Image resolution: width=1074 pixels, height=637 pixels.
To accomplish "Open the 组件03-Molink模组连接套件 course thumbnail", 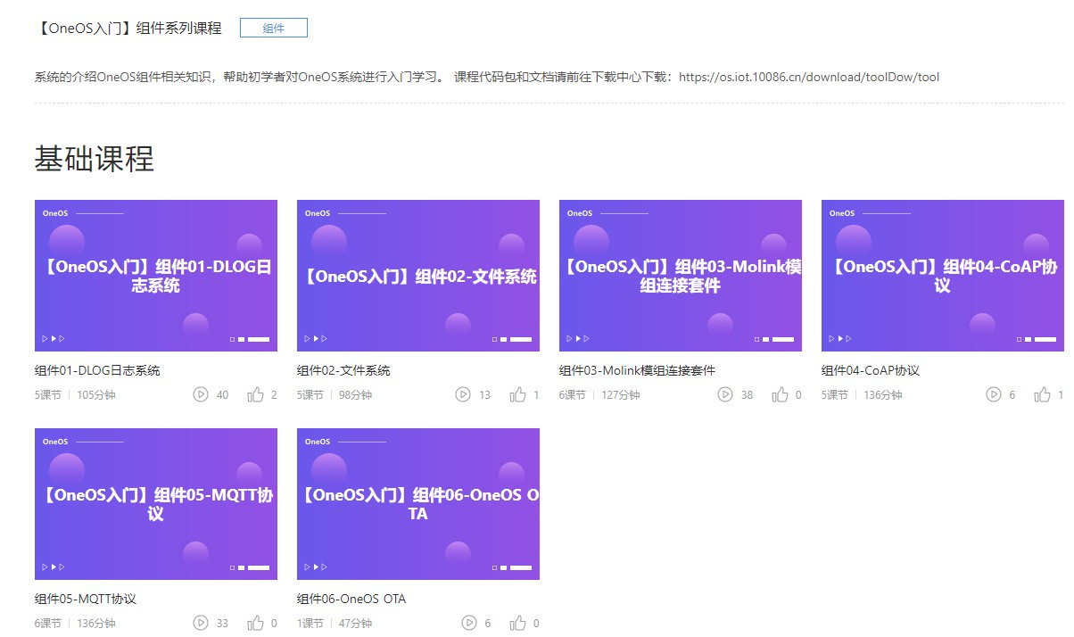I will [x=681, y=276].
